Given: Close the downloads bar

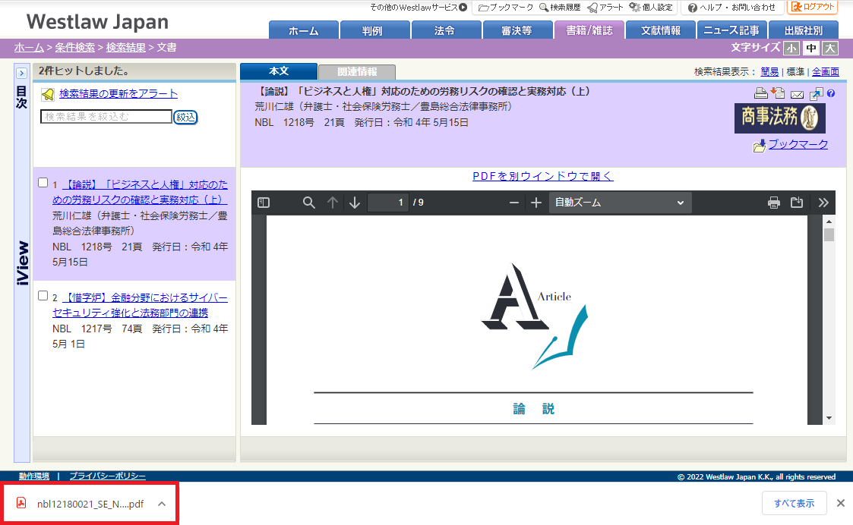Looking at the screenshot, I should click(841, 503).
